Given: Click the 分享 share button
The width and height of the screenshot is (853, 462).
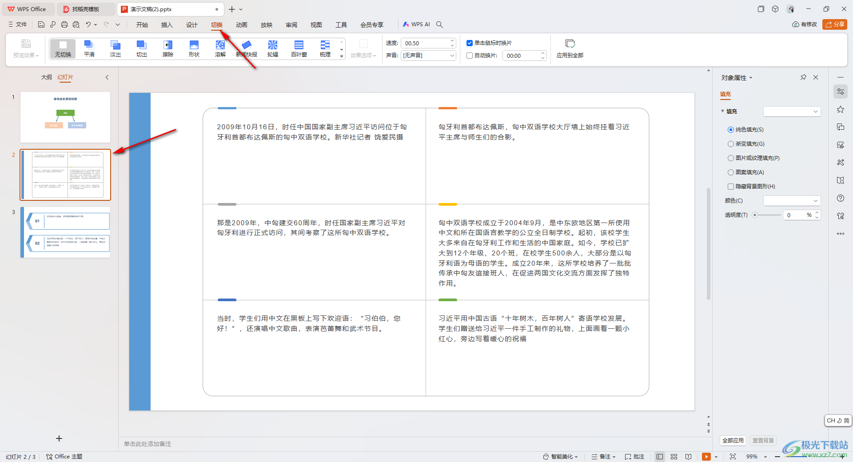Looking at the screenshot, I should point(835,24).
